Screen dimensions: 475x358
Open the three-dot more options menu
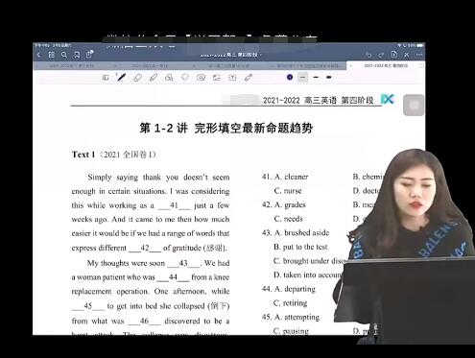point(419,55)
